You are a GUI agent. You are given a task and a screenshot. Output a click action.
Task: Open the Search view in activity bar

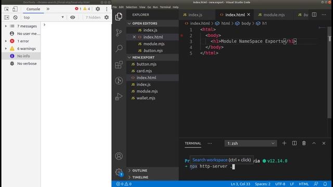119,48
